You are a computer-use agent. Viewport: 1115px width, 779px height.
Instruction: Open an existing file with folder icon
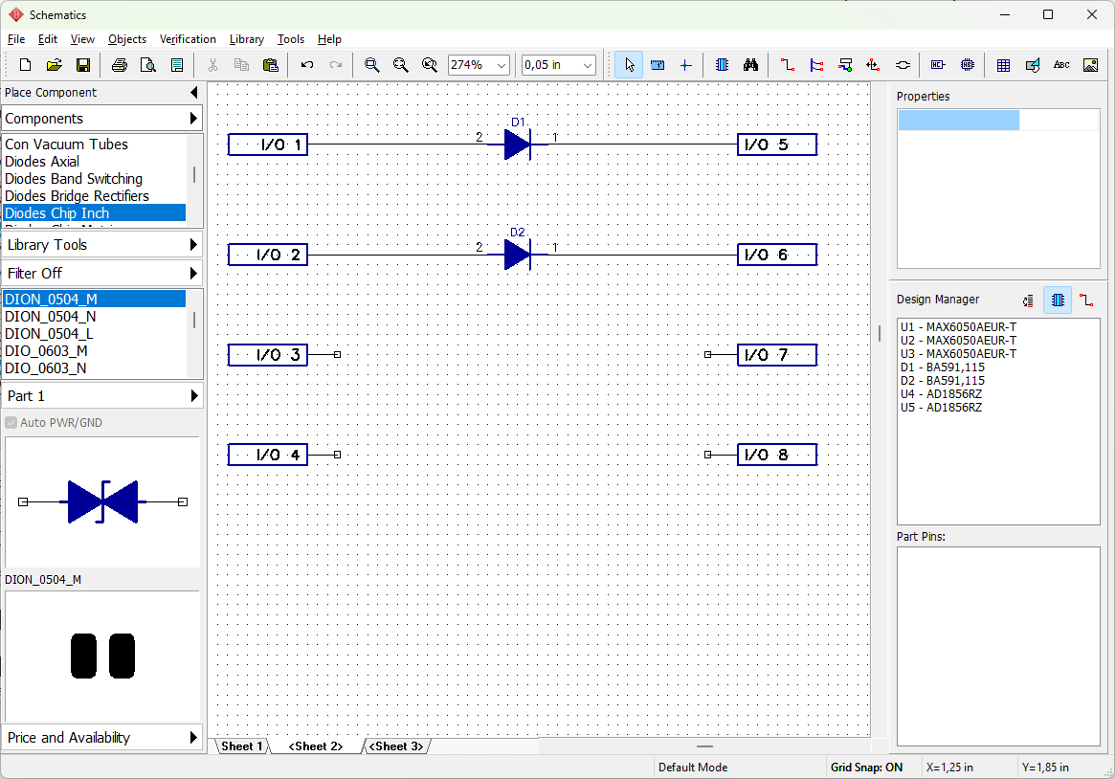(54, 65)
